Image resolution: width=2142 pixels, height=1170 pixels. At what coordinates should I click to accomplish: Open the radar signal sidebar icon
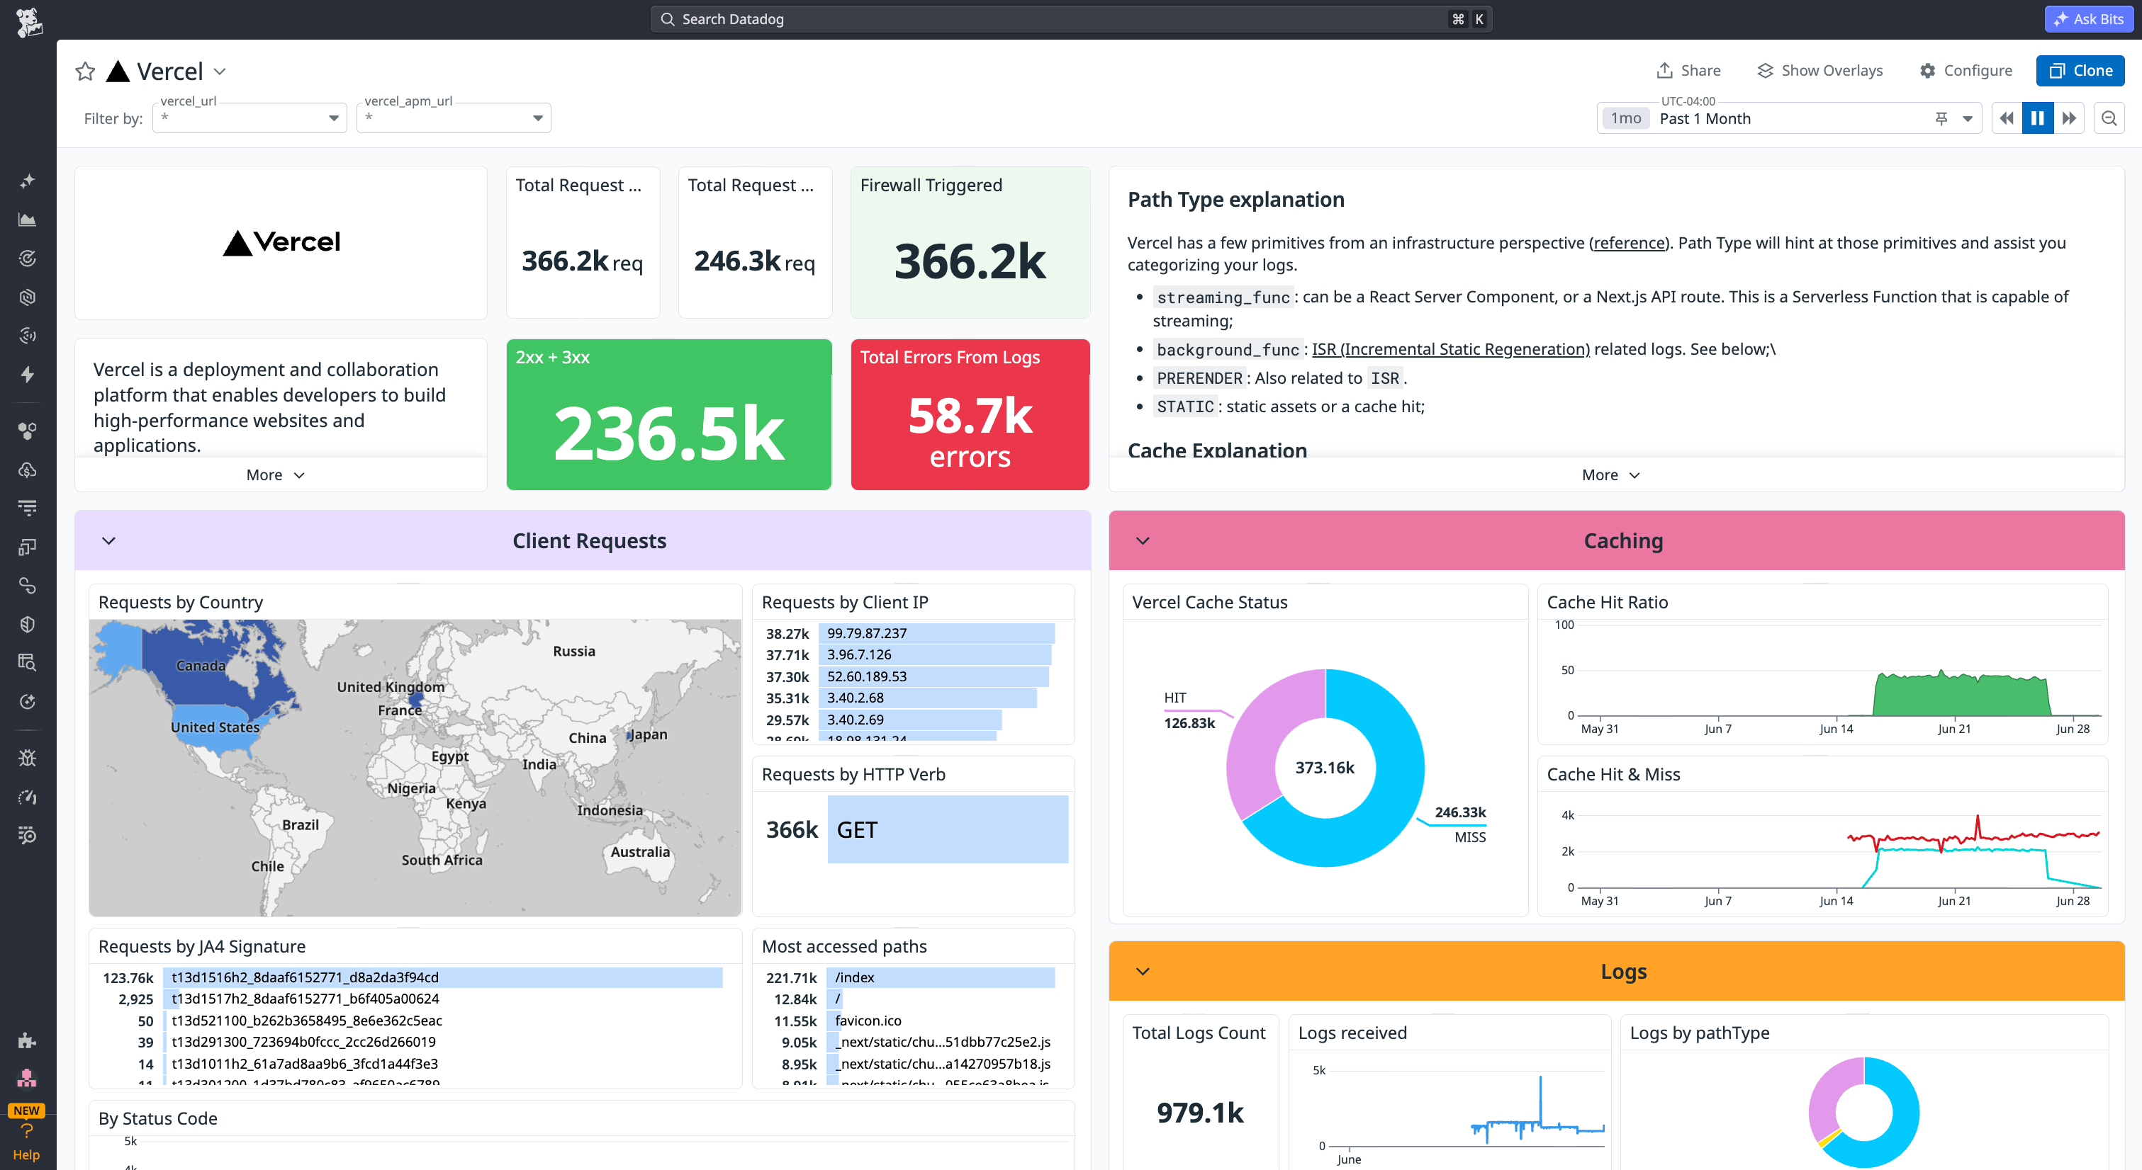click(x=28, y=336)
